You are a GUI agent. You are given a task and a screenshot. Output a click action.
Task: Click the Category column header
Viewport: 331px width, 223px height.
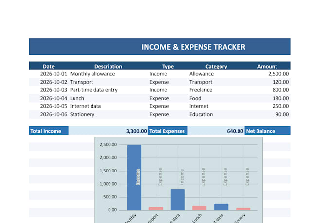(x=216, y=66)
